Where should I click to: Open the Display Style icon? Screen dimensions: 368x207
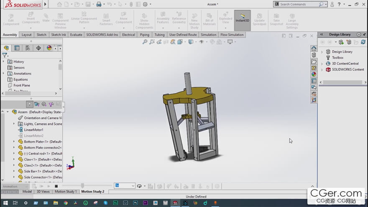click(x=191, y=42)
